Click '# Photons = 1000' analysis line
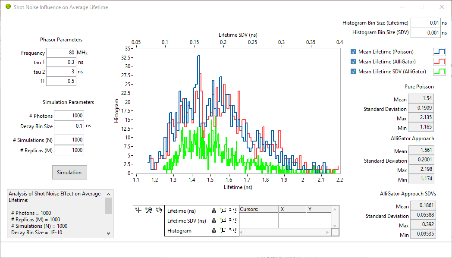Screen dimensions: 452x258 pos(31,213)
